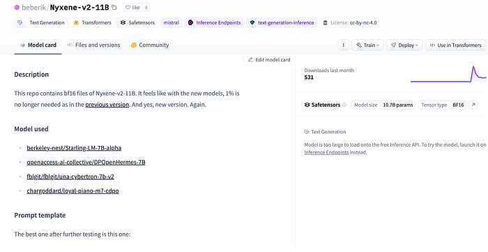Open the three-dot more options menu

click(x=343, y=45)
